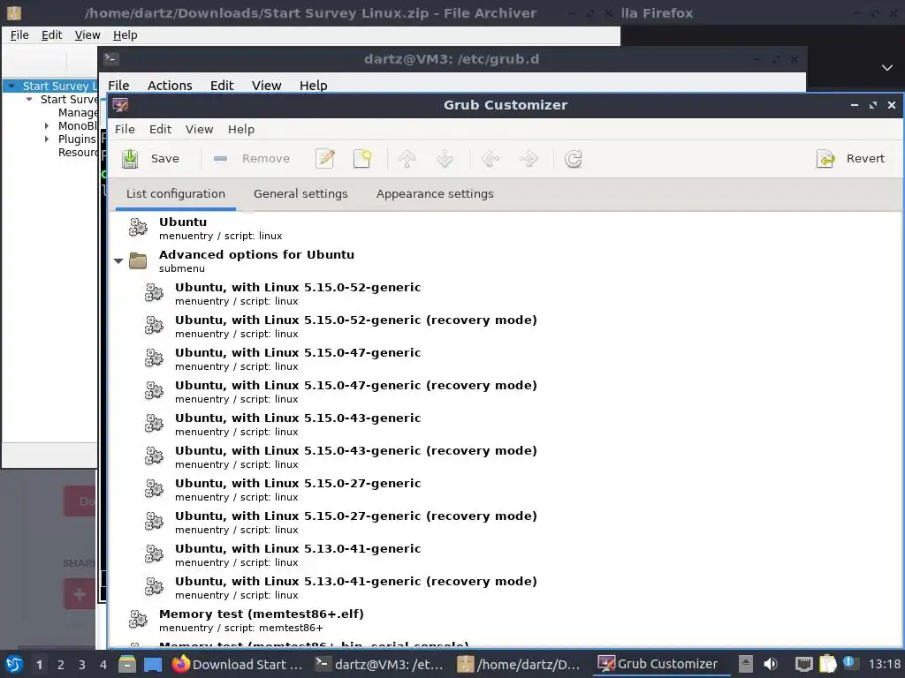
Task: Click the folder icon of Advanced options for Ubuntu
Action: tap(138, 260)
